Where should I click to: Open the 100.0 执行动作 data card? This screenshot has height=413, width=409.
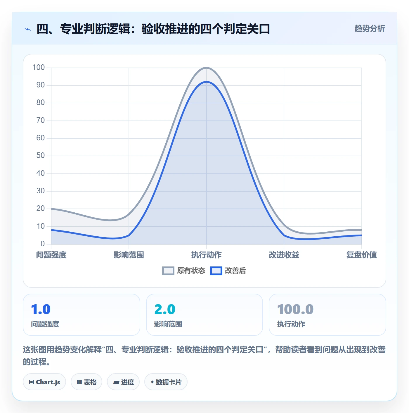(327, 315)
